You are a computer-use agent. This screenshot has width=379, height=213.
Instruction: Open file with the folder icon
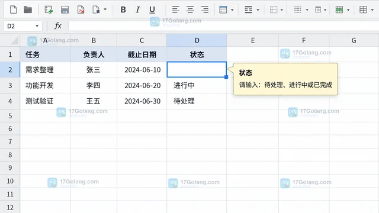pos(28,9)
